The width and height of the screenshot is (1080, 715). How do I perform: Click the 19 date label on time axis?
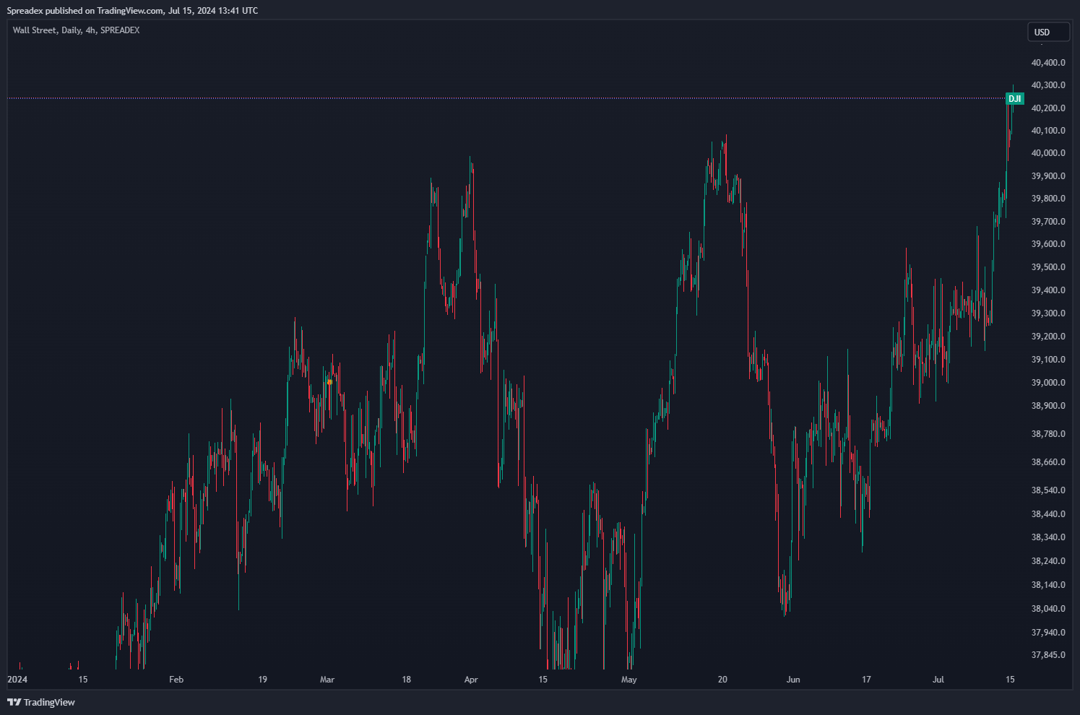(262, 680)
